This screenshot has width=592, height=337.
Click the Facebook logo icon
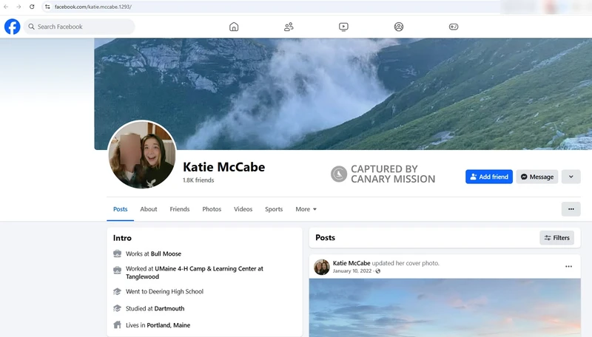12,27
